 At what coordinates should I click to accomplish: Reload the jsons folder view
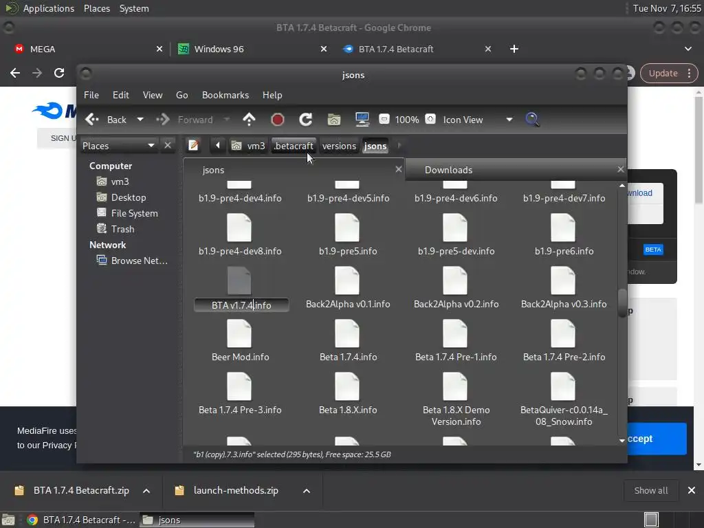click(306, 120)
